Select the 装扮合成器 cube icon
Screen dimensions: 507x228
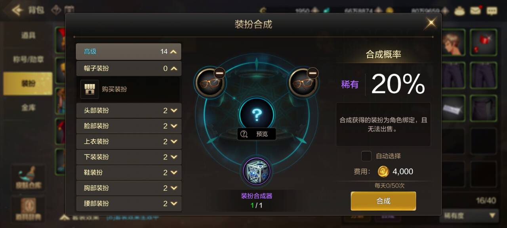coord(257,171)
